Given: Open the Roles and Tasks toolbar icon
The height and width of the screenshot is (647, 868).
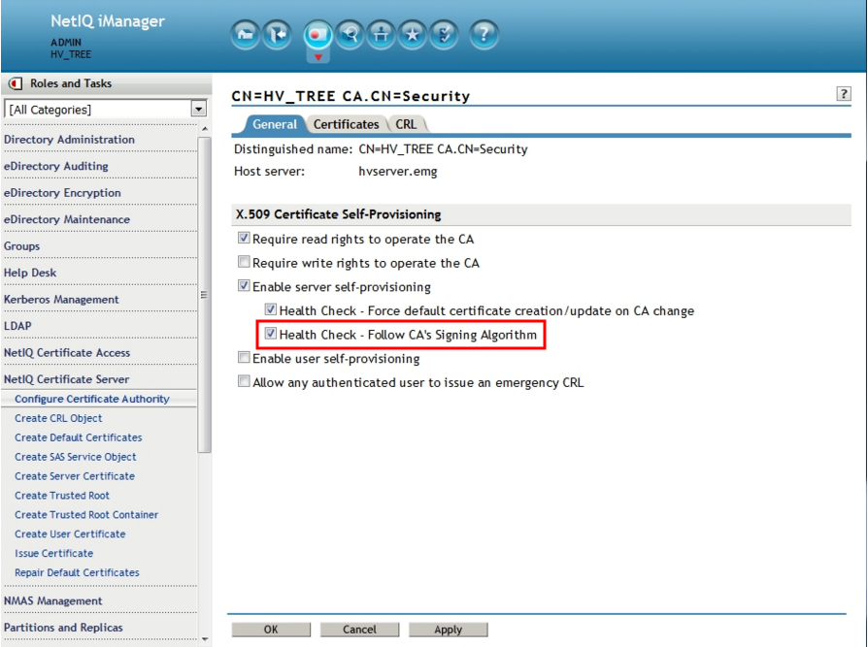Looking at the screenshot, I should (317, 35).
